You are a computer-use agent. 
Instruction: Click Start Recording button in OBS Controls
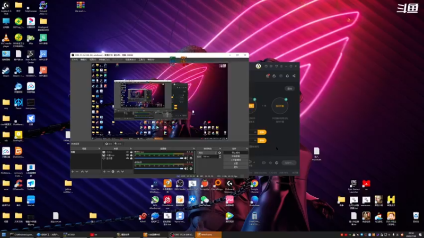coord(236,156)
